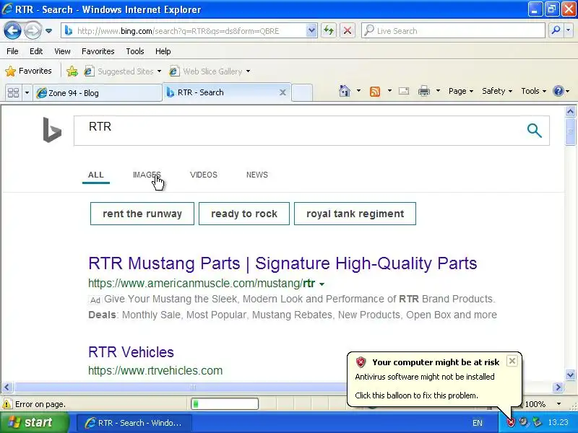Open Suggested Sites dropdown
The width and height of the screenshot is (578, 433).
click(123, 71)
